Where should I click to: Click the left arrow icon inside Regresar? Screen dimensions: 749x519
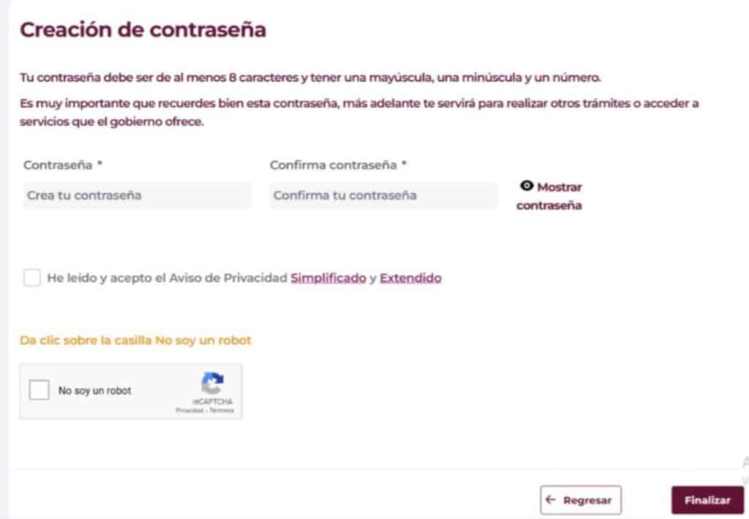(x=552, y=500)
